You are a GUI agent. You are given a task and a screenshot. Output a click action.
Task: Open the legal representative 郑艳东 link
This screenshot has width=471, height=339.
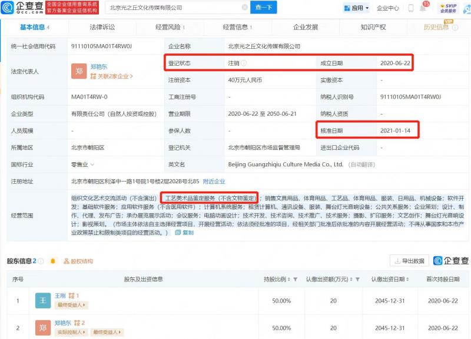tap(99, 66)
